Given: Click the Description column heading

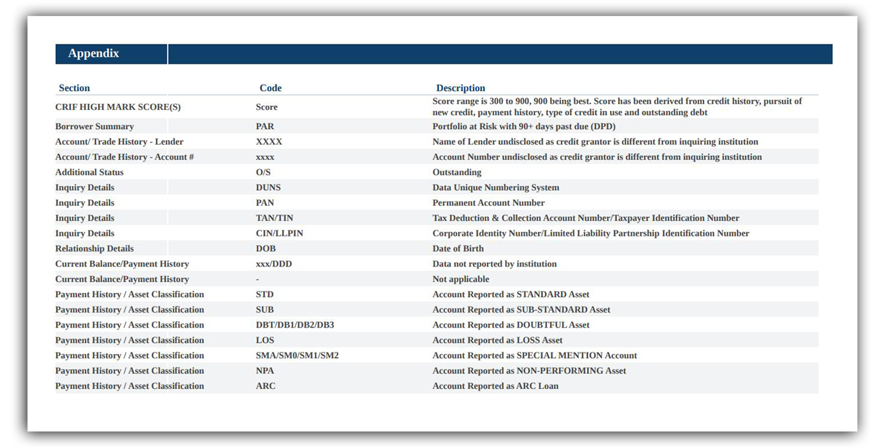Looking at the screenshot, I should 460,88.
